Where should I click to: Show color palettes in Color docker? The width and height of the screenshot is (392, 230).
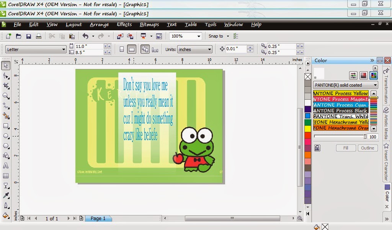374,76
